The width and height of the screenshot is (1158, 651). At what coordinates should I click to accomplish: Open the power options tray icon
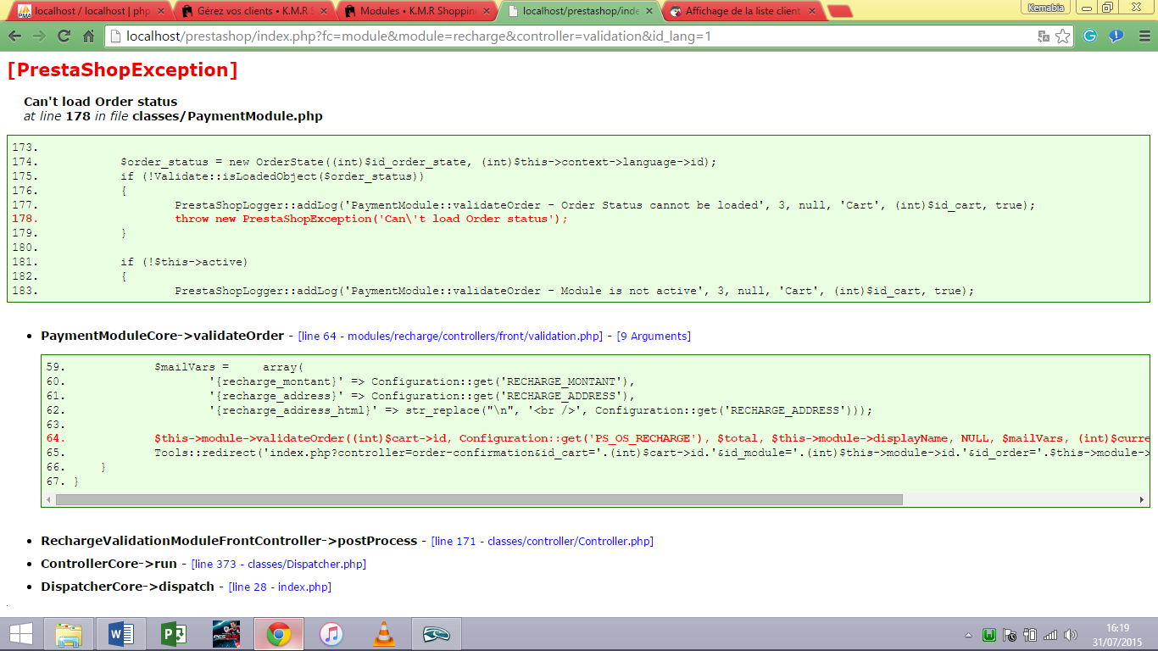click(x=1031, y=635)
